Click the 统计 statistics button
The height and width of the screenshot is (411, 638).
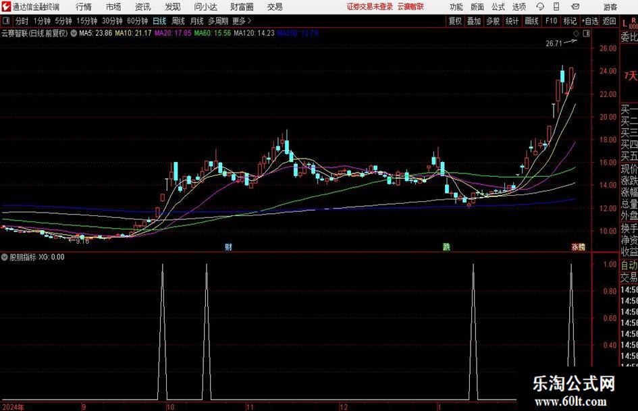[512, 21]
